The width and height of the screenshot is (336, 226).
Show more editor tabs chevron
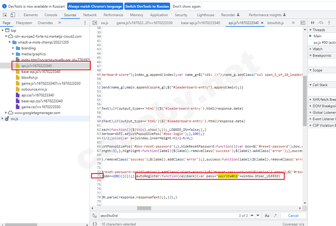(x=293, y=23)
